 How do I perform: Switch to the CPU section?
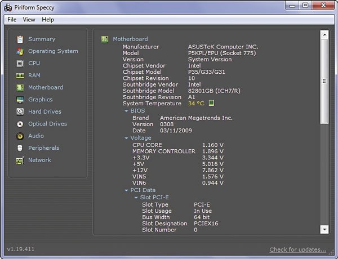34,63
